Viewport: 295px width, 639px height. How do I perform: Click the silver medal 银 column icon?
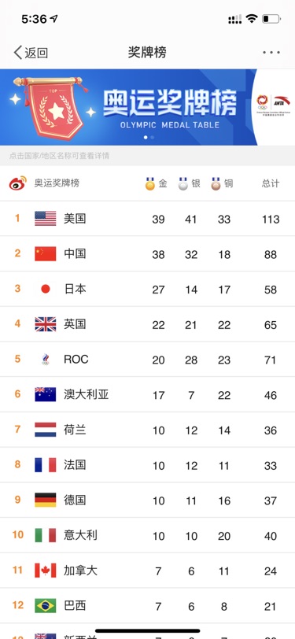point(183,184)
